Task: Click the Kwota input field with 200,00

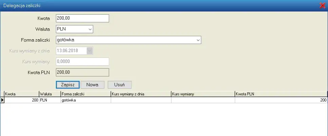Action: [x=82, y=18]
